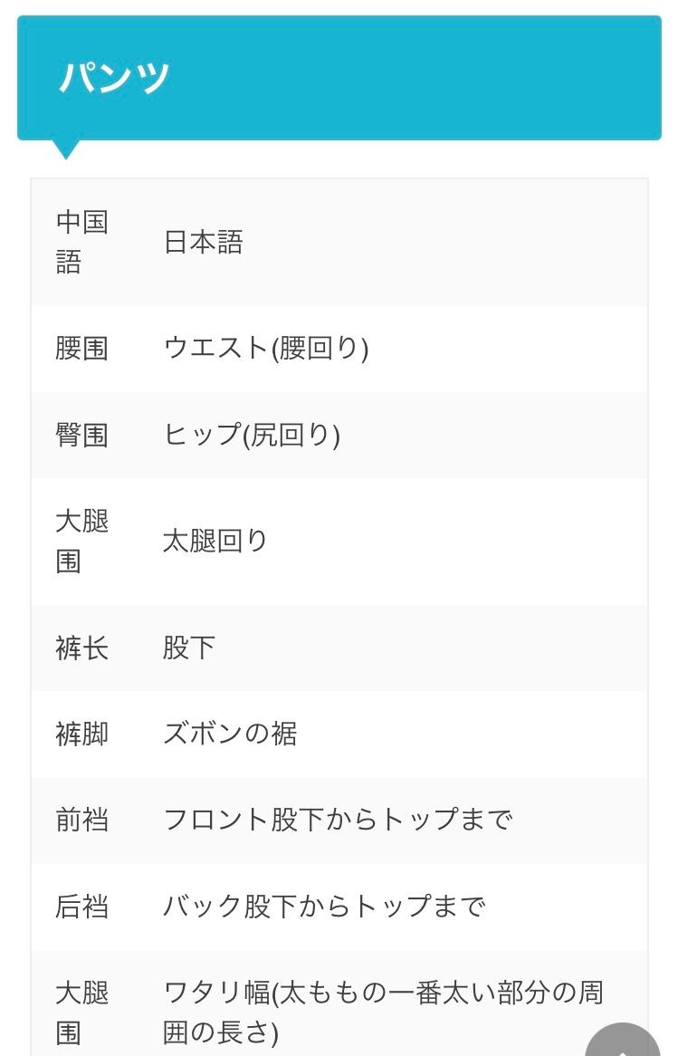The height and width of the screenshot is (1056, 678).
Task: Tap the ヒップ(尻回り) text
Action: (x=252, y=436)
